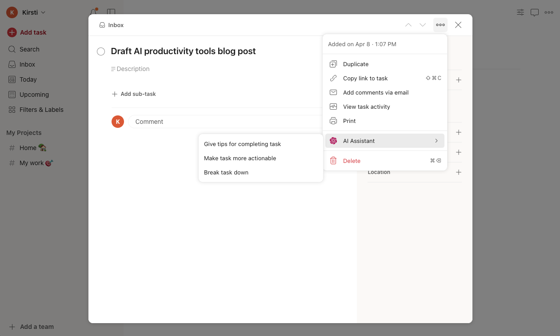Toggle the notifications bell
This screenshot has width=560, height=336.
click(93, 12)
